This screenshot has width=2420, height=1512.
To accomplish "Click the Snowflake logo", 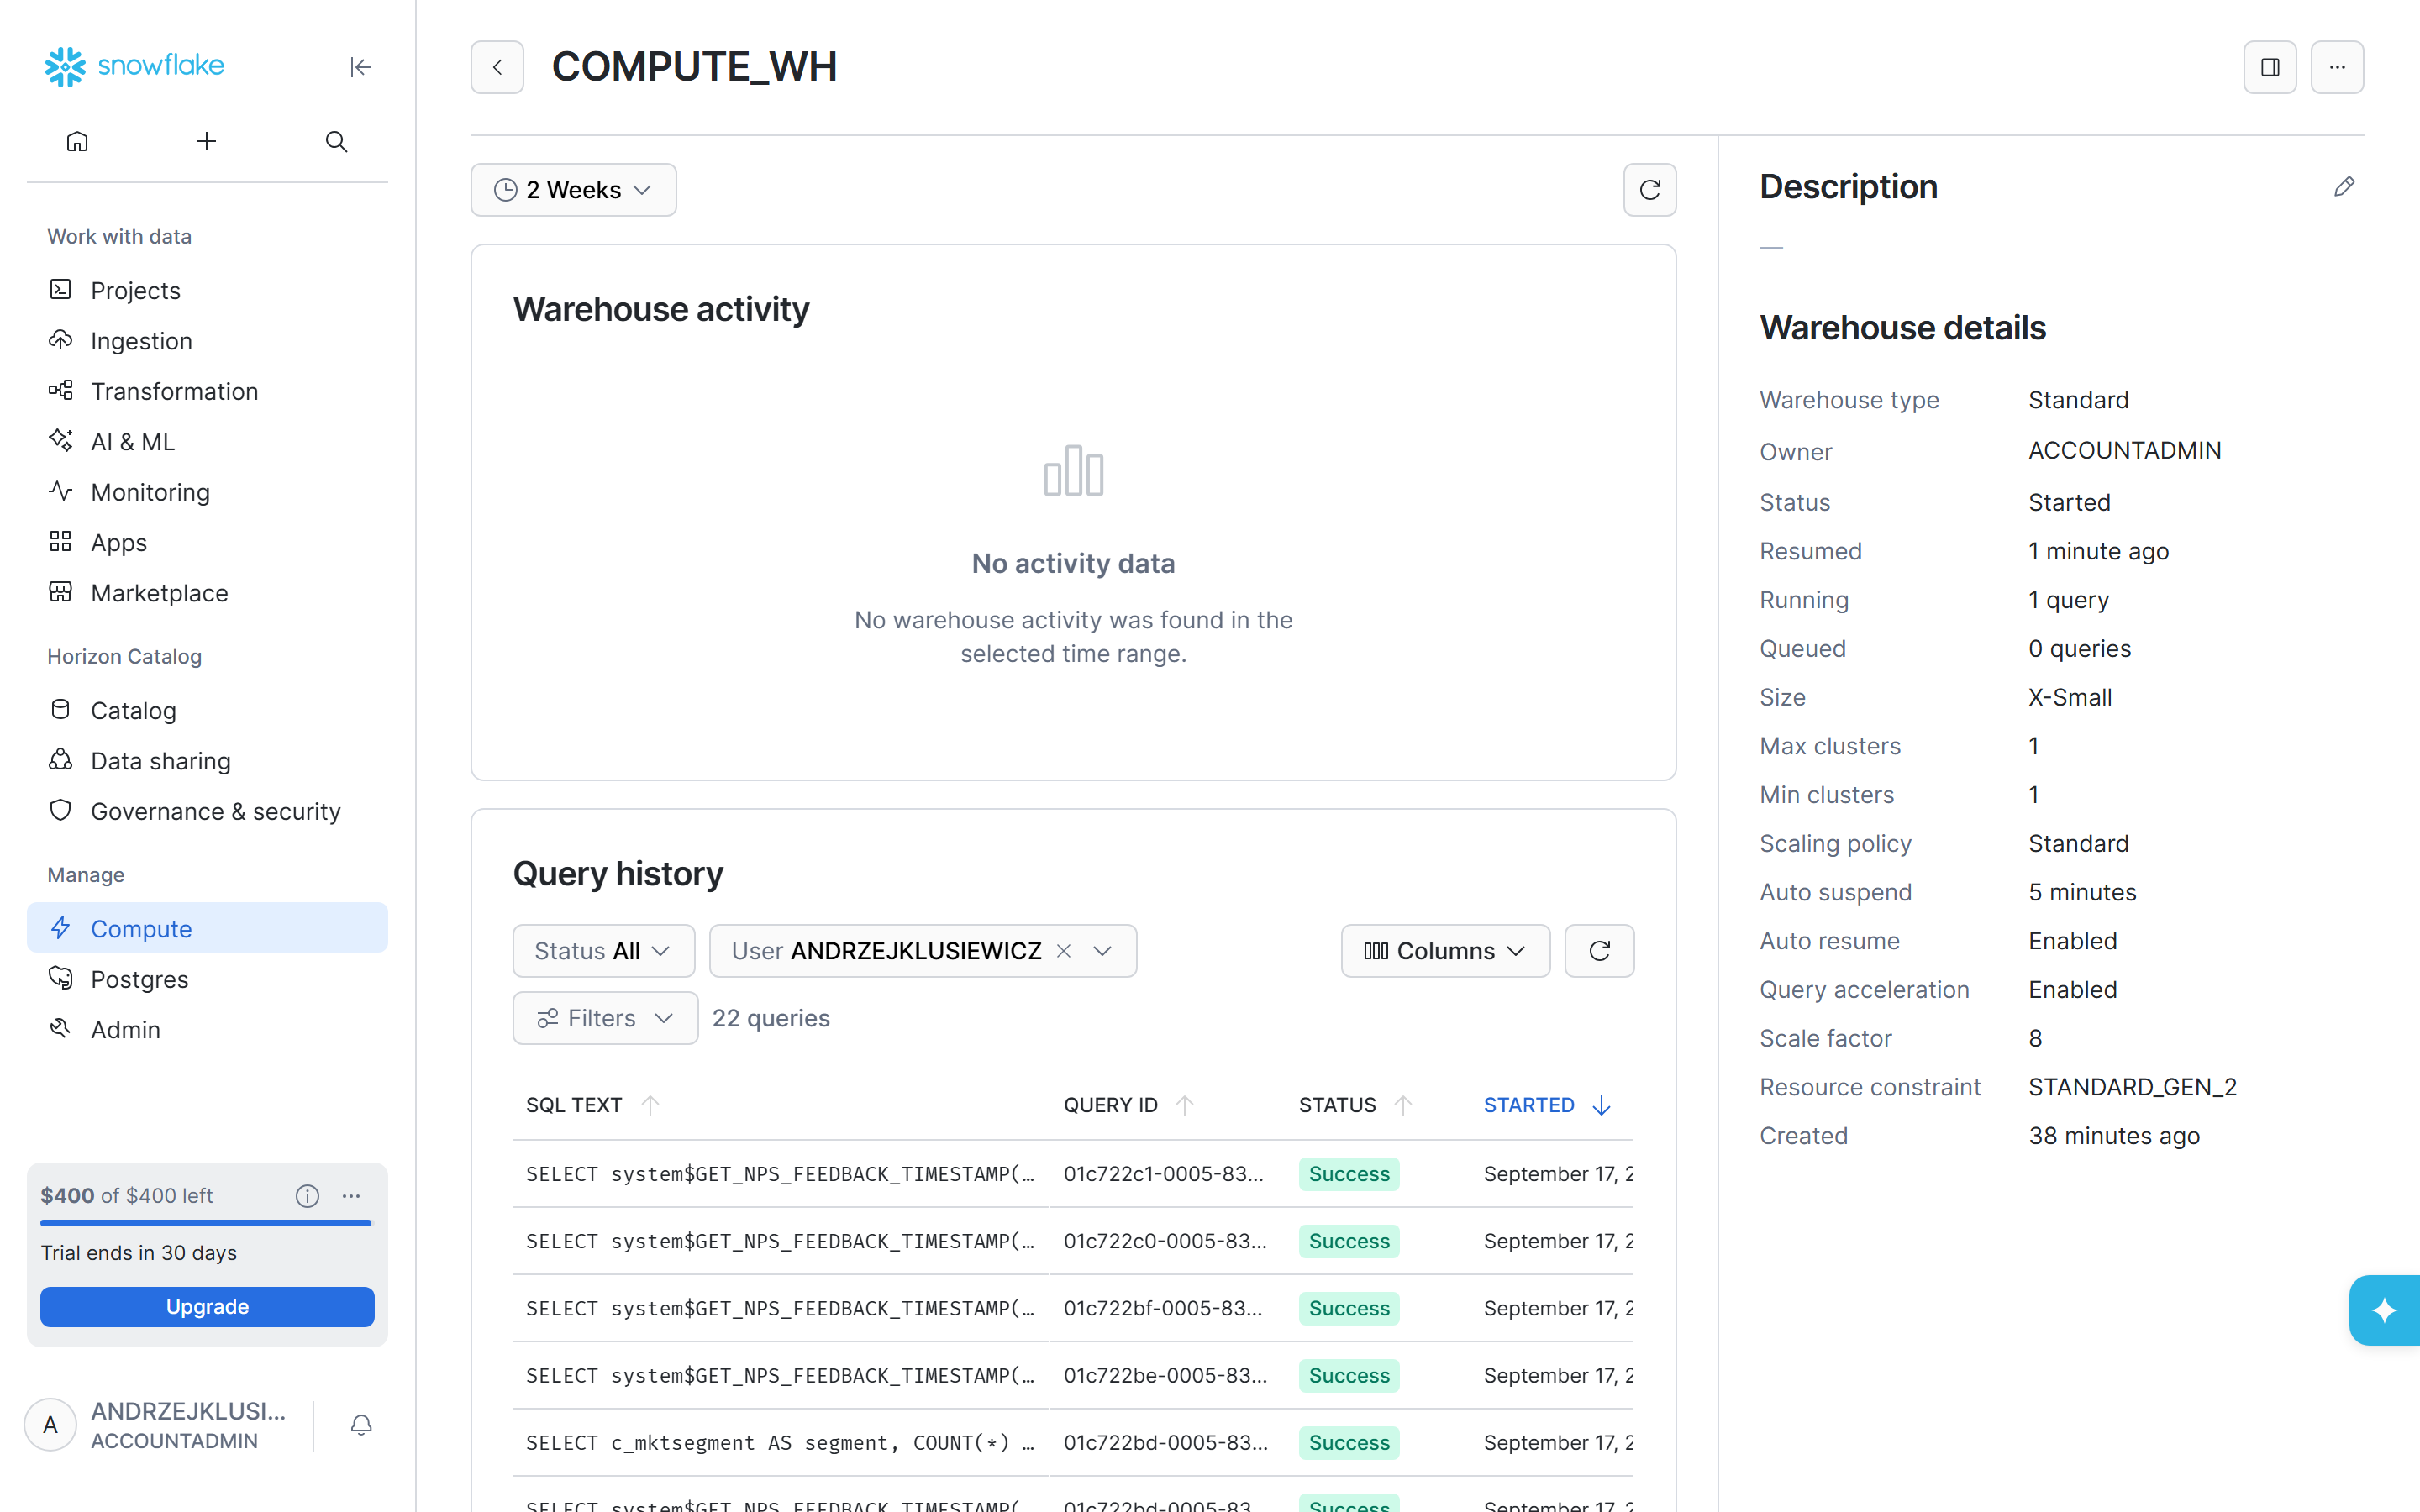I will pos(134,66).
